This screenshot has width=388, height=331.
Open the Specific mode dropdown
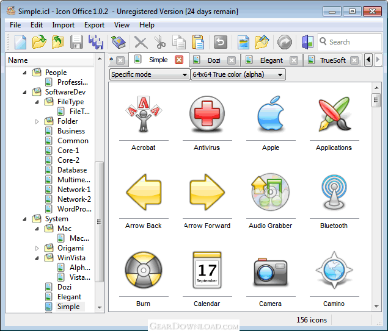149,74
